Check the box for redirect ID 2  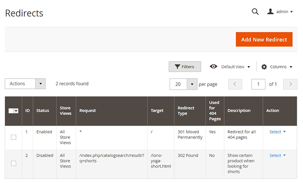coord(13,163)
